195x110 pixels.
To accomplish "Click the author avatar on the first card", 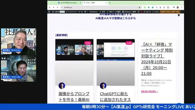I will 62,86.
